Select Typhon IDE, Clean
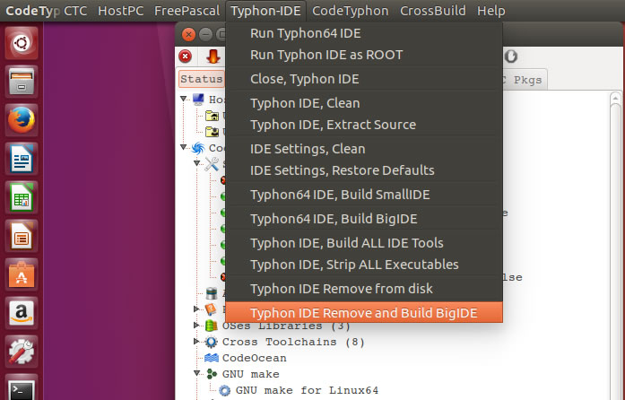 pyautogui.click(x=364, y=103)
